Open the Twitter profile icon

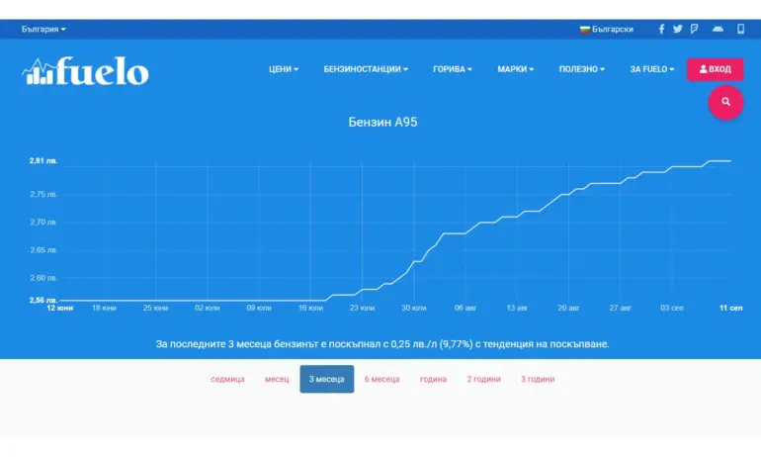pyautogui.click(x=678, y=30)
